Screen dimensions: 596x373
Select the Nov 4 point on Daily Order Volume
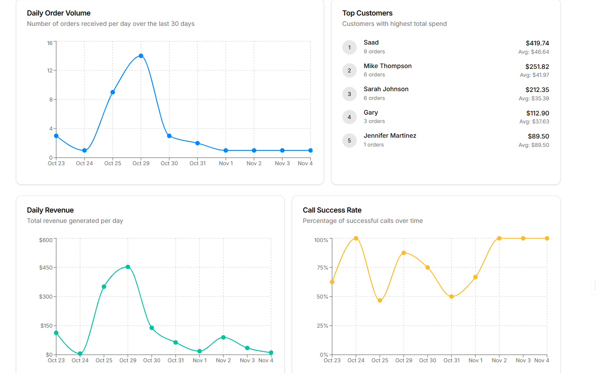[x=310, y=150]
